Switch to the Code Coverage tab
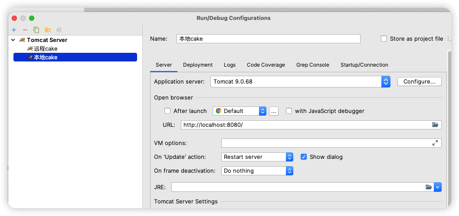Screen dimensions: 459x216 [266, 65]
